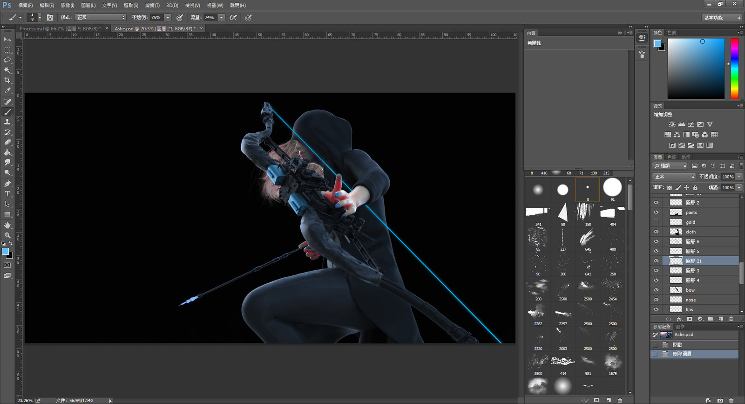Viewport: 745px width, 404px height.
Task: Add a Brightness/Contrast adjustment
Action: pos(672,124)
